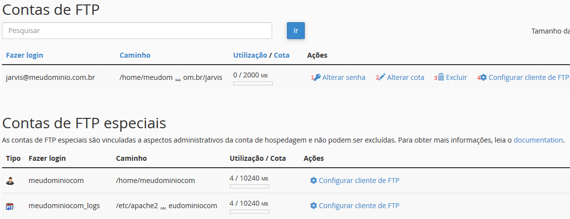Click the jarvis account usage quota bar
Screen dimensions: 570x219
(252, 83)
